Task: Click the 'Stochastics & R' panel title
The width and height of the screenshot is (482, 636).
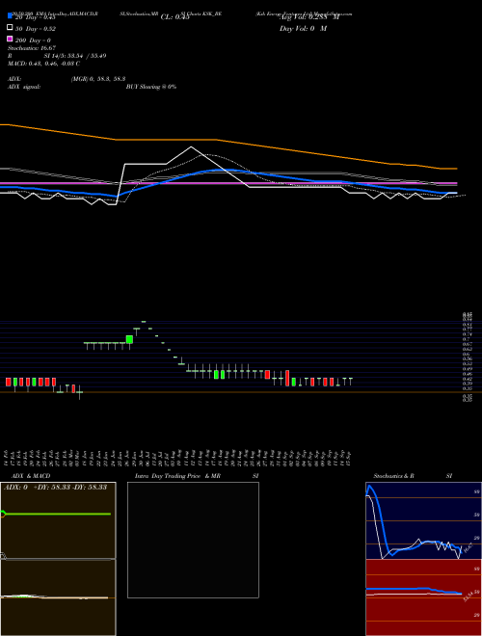Action: pyautogui.click(x=394, y=476)
